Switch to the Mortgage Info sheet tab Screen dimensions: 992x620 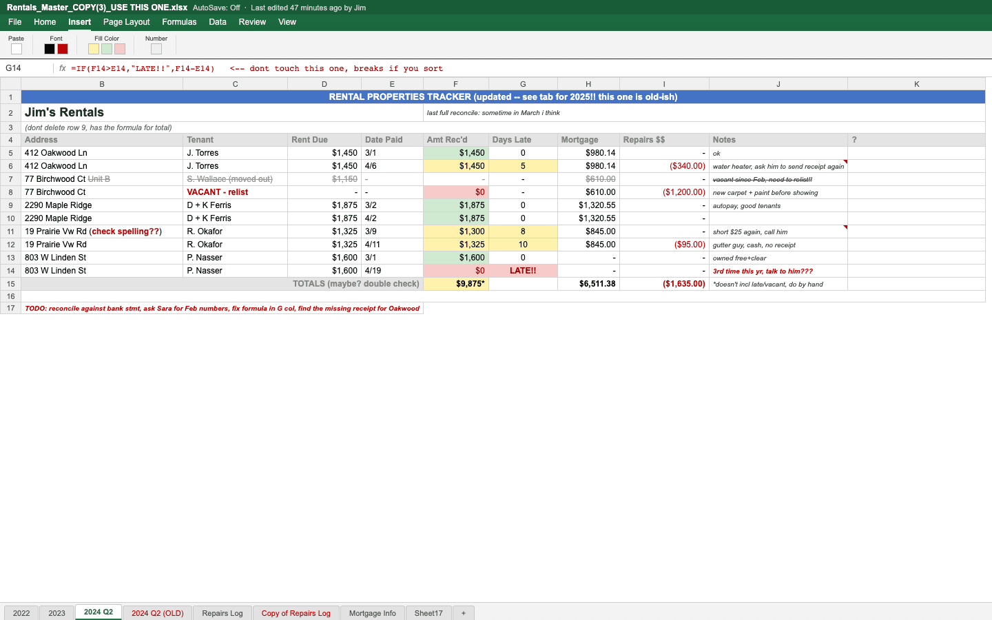tap(373, 613)
